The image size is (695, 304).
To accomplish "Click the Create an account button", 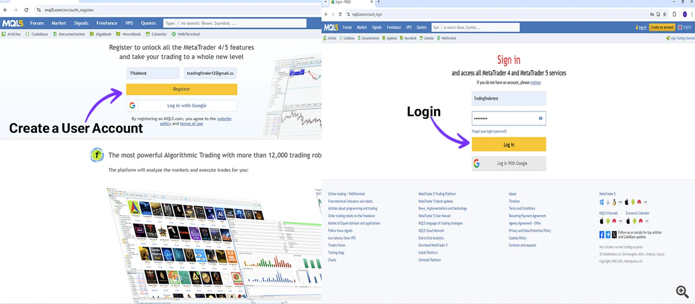I will tap(662, 27).
